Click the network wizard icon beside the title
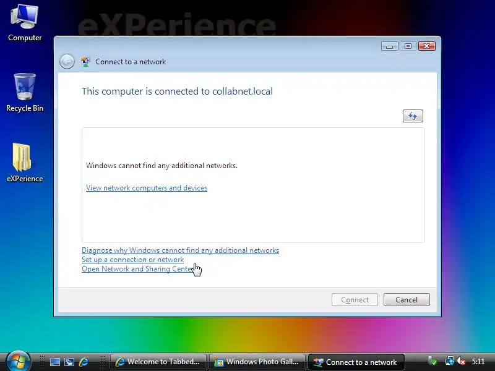The image size is (495, 371). point(85,61)
